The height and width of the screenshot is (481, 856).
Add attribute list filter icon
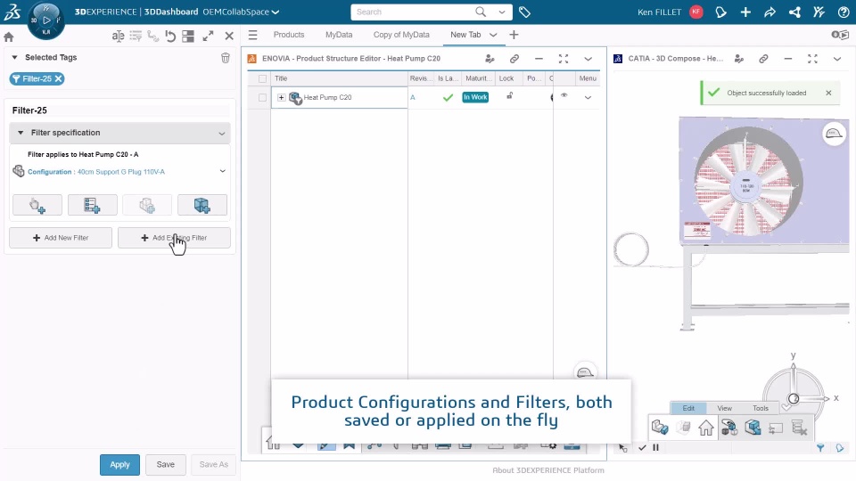92,205
